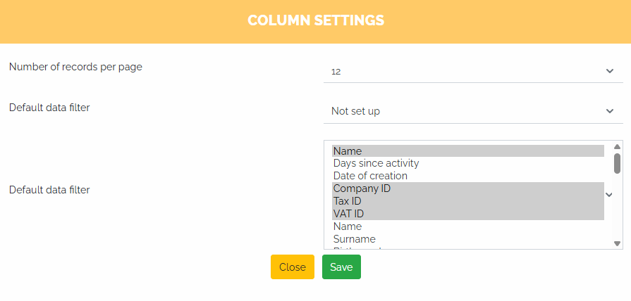The height and width of the screenshot is (301, 631).
Task: Choose 'Date of creation' from the column list
Action: [x=467, y=176]
